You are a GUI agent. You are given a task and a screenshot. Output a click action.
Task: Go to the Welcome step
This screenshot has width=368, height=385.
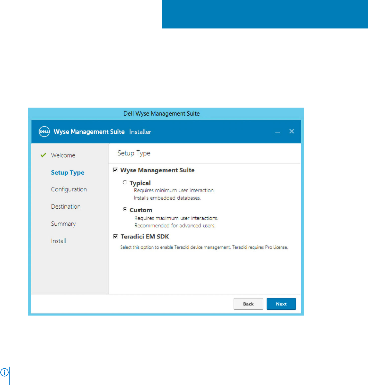[x=63, y=155]
